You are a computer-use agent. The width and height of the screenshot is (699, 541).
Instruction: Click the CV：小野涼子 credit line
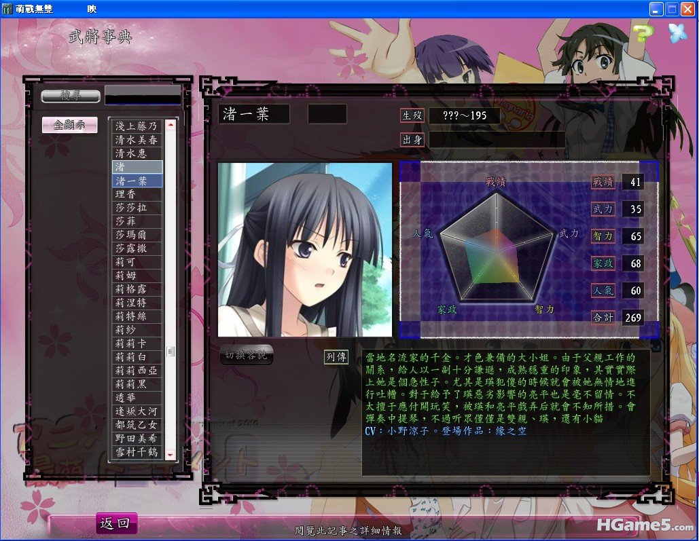pyautogui.click(x=446, y=431)
